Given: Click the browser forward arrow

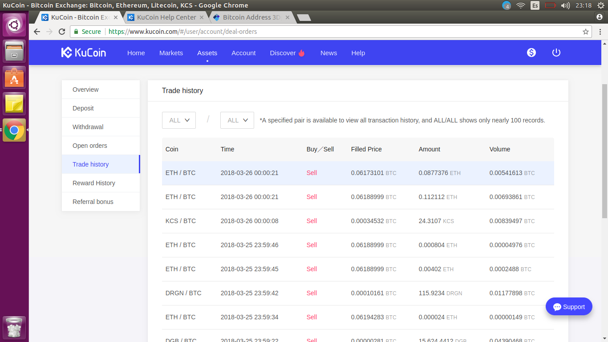Looking at the screenshot, I should click(x=49, y=32).
